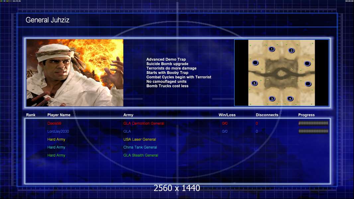The image size is (354, 199).
Task: Select the USA Laser General army row
Action: 139,139
